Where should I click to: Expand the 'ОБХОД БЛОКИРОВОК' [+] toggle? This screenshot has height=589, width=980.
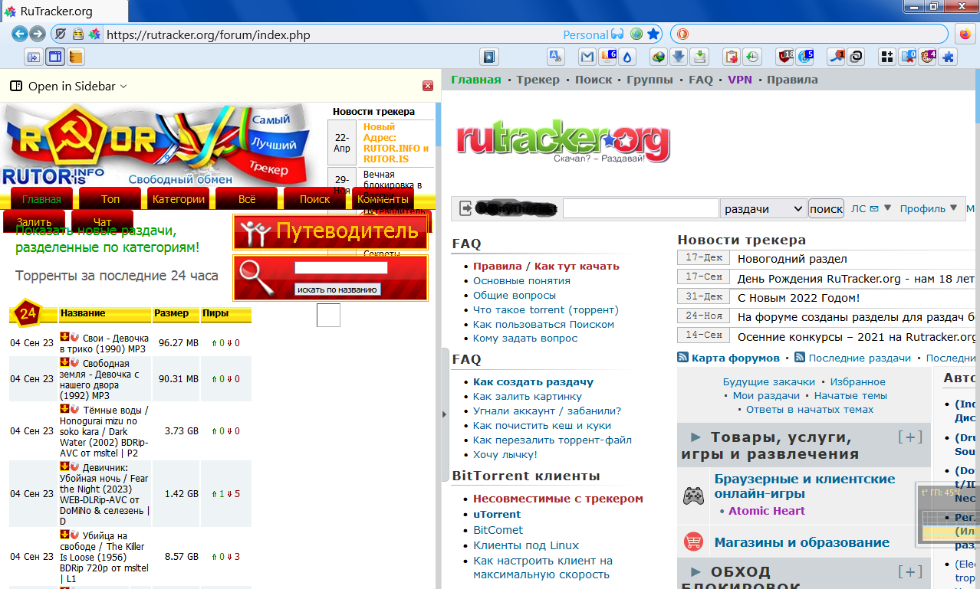pyautogui.click(x=910, y=572)
